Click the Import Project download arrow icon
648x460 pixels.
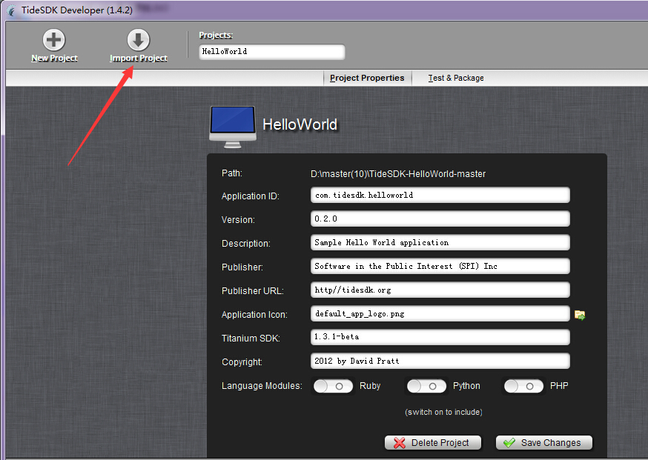pos(139,40)
